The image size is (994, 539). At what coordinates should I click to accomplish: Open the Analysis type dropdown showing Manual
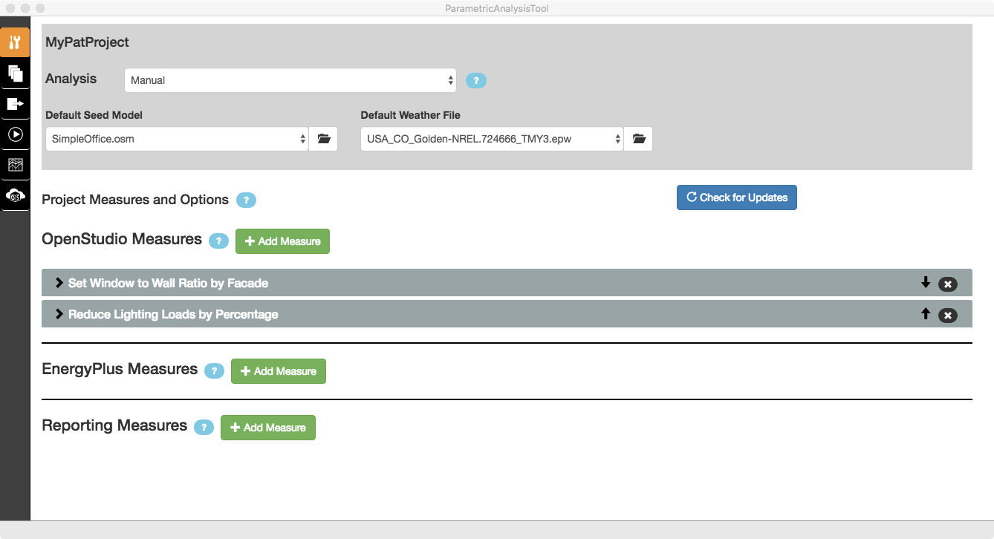pyautogui.click(x=290, y=80)
